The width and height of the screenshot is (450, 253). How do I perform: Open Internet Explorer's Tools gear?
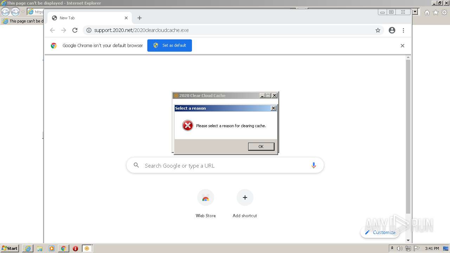pos(444,12)
